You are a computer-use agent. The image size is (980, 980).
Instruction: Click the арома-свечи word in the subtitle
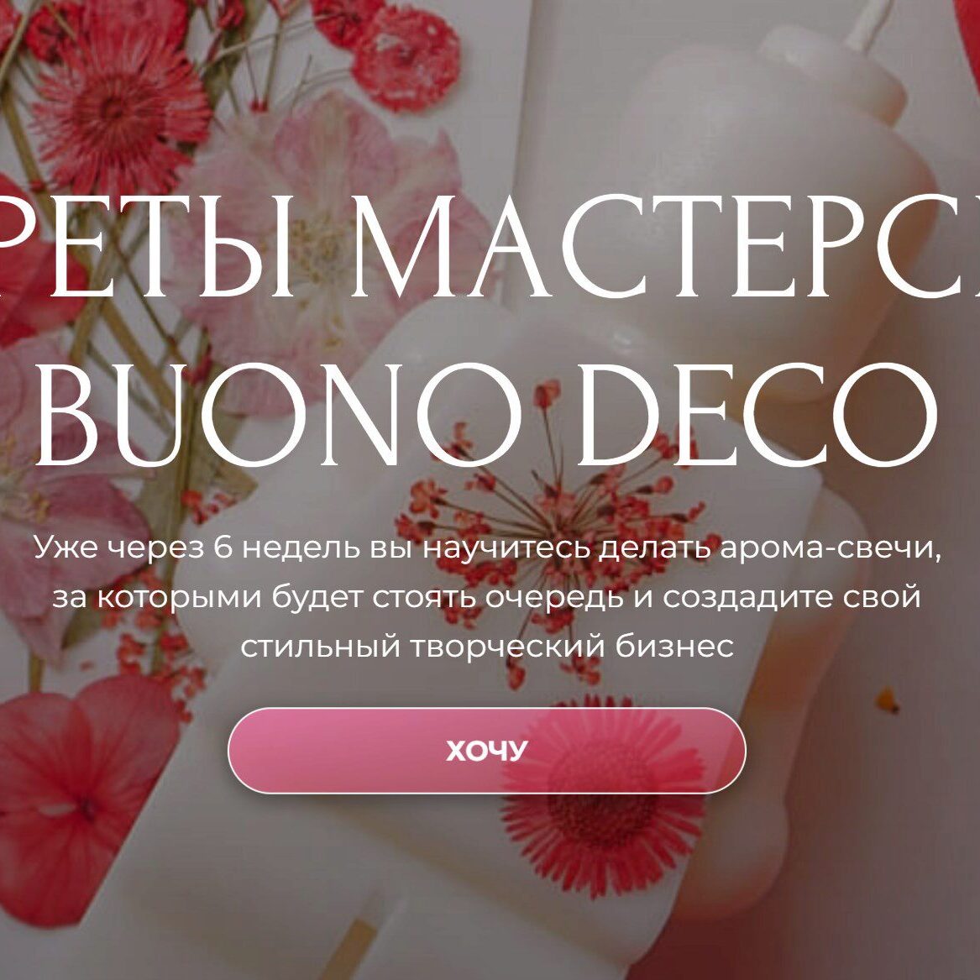830,548
